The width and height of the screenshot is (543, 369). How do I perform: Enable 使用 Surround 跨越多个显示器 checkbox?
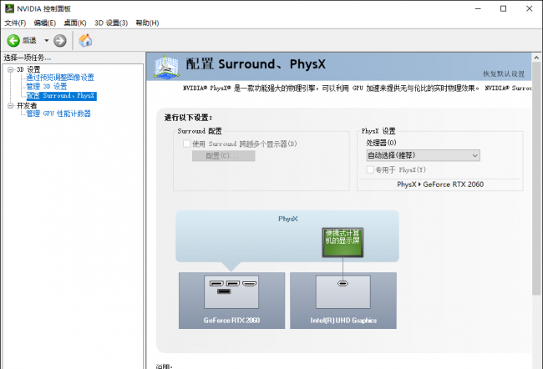[x=186, y=144]
